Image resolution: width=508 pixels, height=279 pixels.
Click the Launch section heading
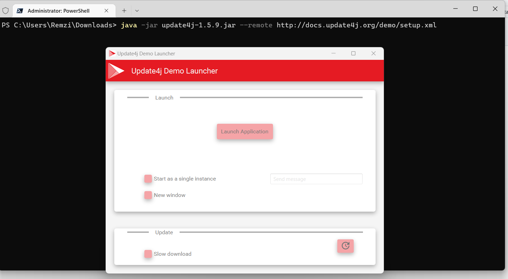(x=164, y=97)
